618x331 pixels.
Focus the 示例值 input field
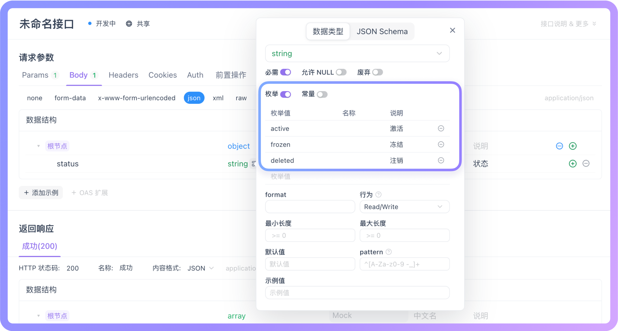357,293
